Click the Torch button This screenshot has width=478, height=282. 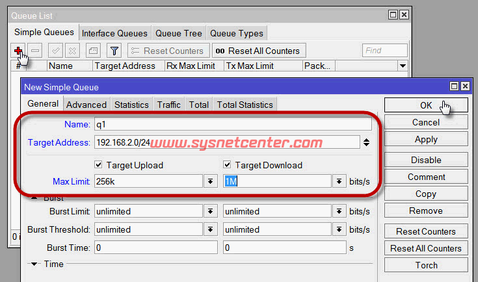[x=426, y=265]
